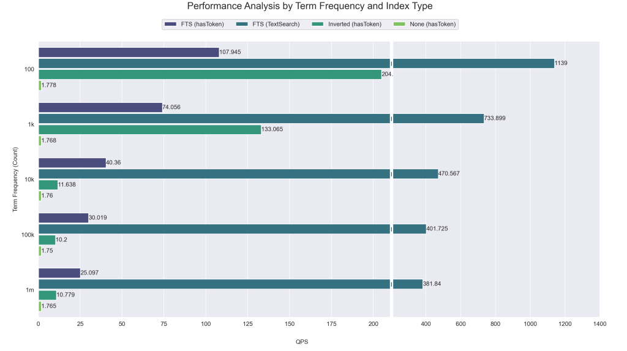This screenshot has height=351, width=627.
Task: Select the 401.725 TextSearch bar
Action: (x=232, y=229)
